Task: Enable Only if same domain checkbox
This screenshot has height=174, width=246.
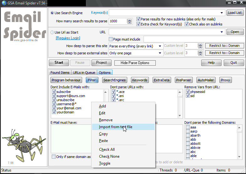Action: click(x=54, y=157)
